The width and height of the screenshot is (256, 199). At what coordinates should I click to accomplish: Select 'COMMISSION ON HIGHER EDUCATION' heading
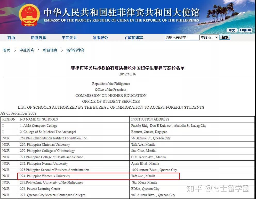point(111,96)
